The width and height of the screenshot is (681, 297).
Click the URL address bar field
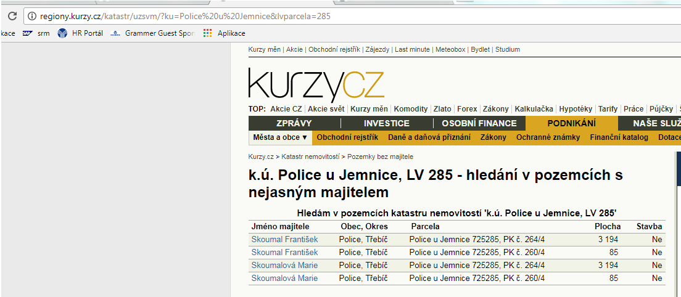click(370, 16)
